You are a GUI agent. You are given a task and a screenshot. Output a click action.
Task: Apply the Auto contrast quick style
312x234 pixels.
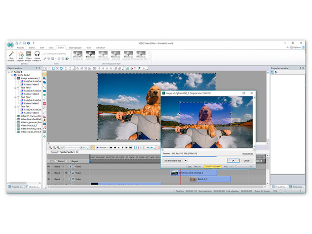click(103, 55)
